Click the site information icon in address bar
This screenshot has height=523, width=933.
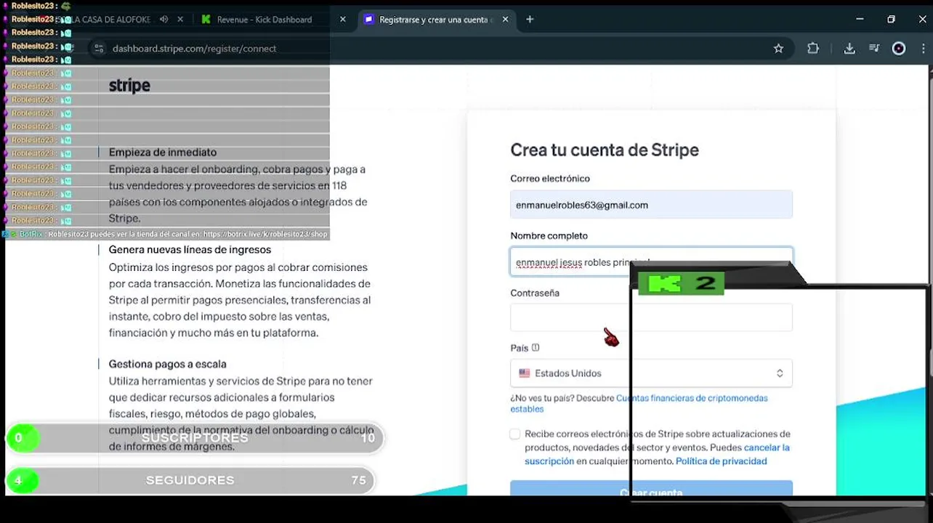99,49
